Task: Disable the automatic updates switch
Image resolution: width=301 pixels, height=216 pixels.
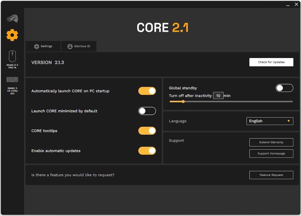Action: [147, 151]
